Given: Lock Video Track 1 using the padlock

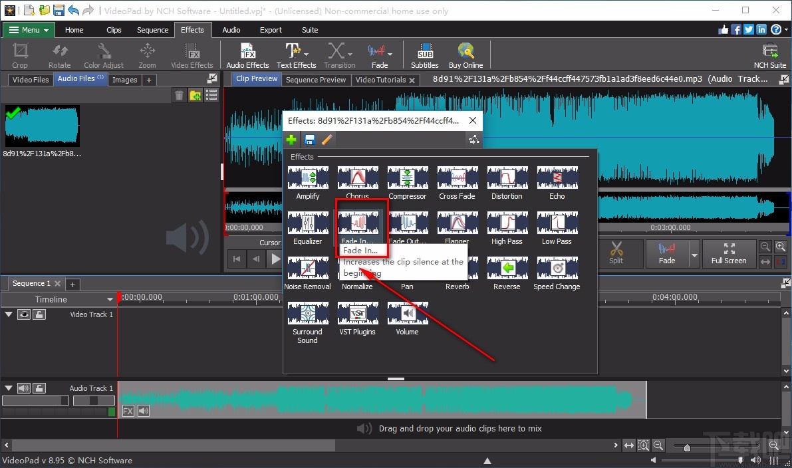Looking at the screenshot, I should pyautogui.click(x=39, y=313).
